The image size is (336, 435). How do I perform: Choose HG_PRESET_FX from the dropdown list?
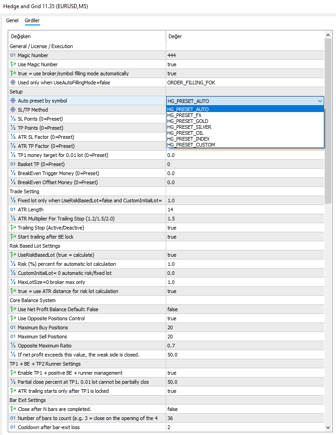(x=245, y=115)
